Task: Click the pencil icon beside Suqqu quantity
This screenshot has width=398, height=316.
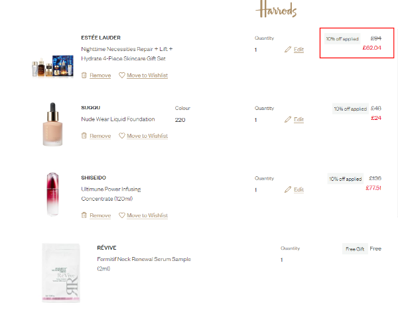Action: (288, 119)
